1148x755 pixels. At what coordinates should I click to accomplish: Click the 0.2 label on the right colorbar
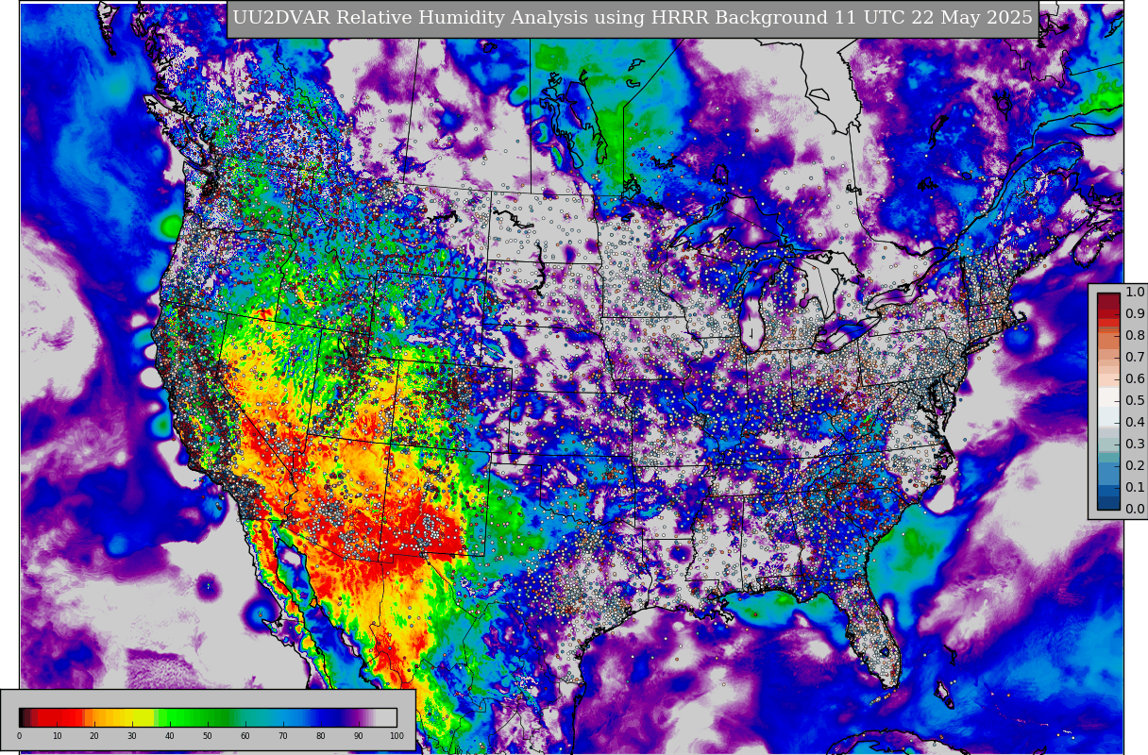coord(1135,466)
